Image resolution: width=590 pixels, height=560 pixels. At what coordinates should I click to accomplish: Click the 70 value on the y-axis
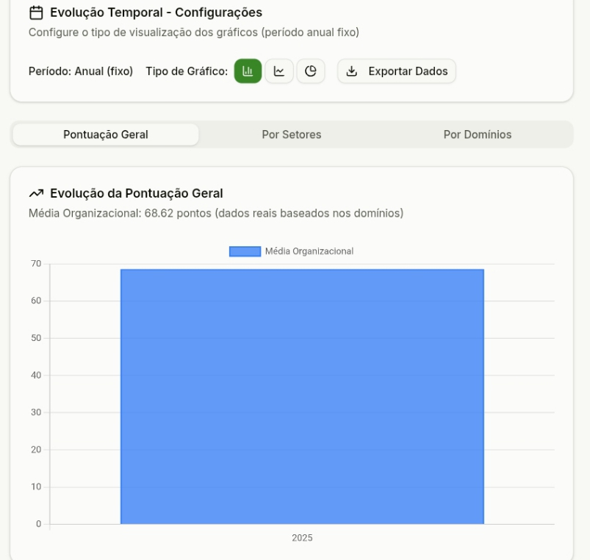(36, 264)
